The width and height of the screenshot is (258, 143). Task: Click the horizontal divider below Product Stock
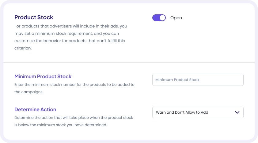tap(129, 63)
